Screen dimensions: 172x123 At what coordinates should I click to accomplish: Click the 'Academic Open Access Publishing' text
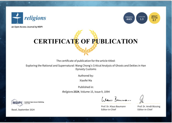34,102
